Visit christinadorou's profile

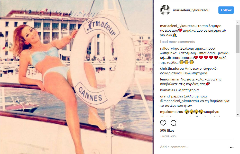coord(172,68)
